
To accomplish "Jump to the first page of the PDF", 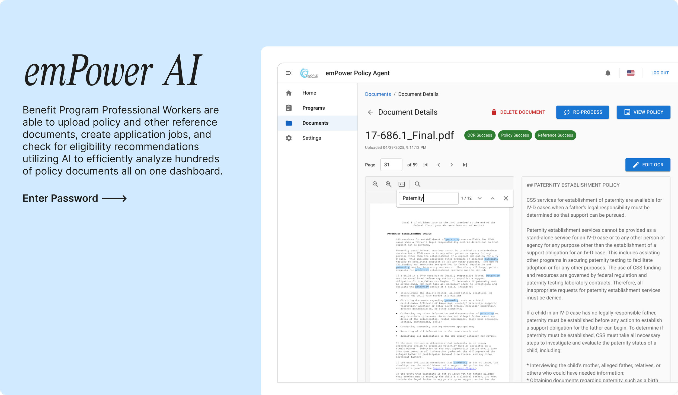I will pos(426,165).
